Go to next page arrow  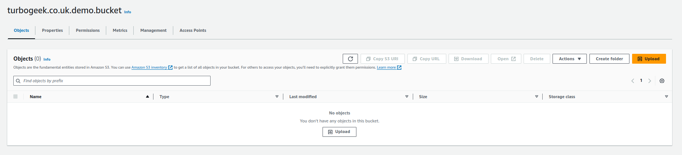[x=650, y=81]
